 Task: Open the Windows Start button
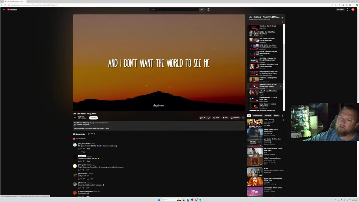point(158,200)
